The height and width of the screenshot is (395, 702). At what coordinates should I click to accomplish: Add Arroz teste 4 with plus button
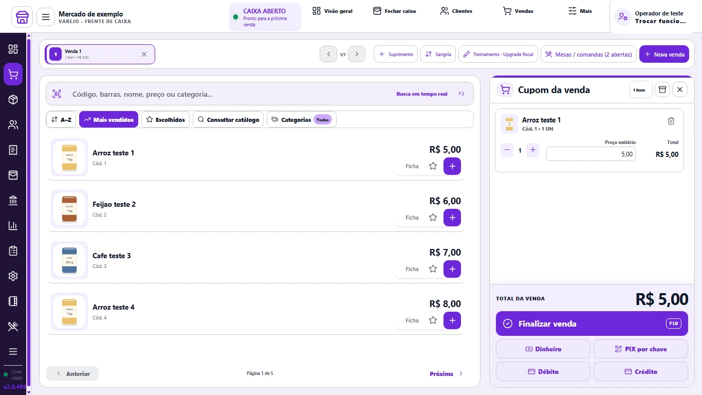pos(452,320)
